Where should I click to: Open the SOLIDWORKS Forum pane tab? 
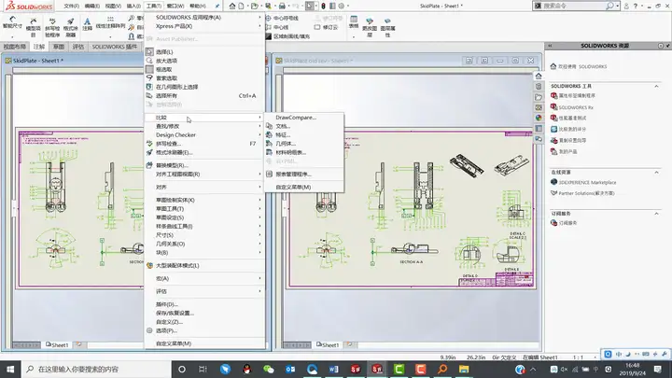[539, 139]
